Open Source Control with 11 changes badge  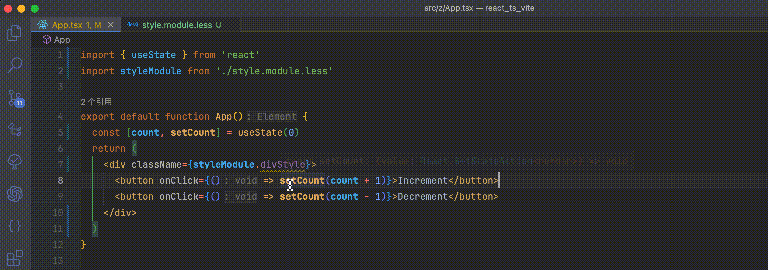[x=15, y=98]
